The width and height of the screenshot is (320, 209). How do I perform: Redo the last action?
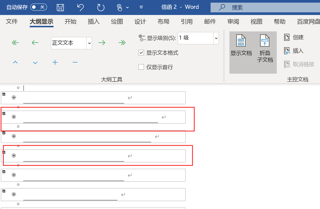(101, 8)
